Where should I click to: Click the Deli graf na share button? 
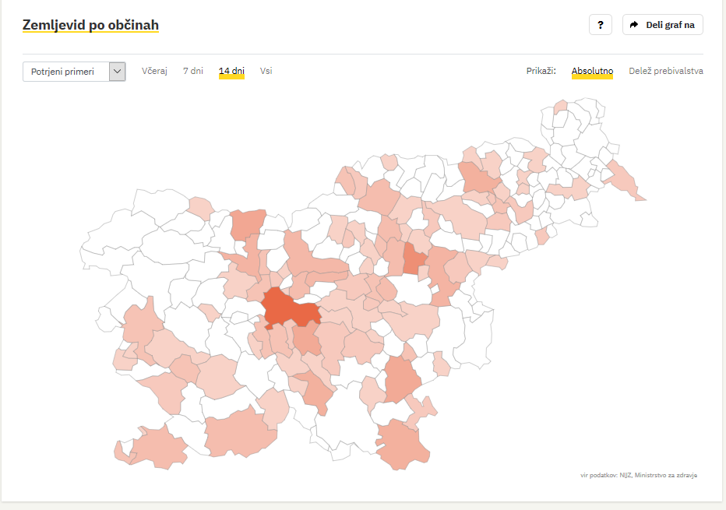coord(663,25)
